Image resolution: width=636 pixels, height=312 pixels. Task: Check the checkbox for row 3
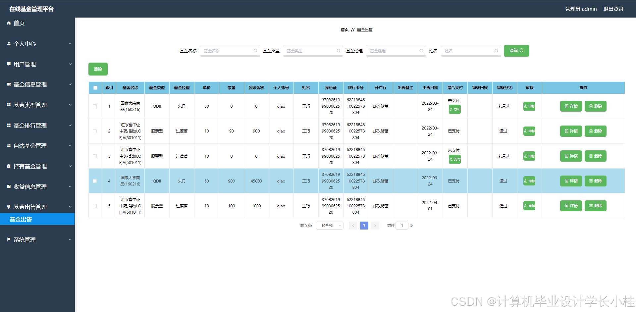click(95, 156)
